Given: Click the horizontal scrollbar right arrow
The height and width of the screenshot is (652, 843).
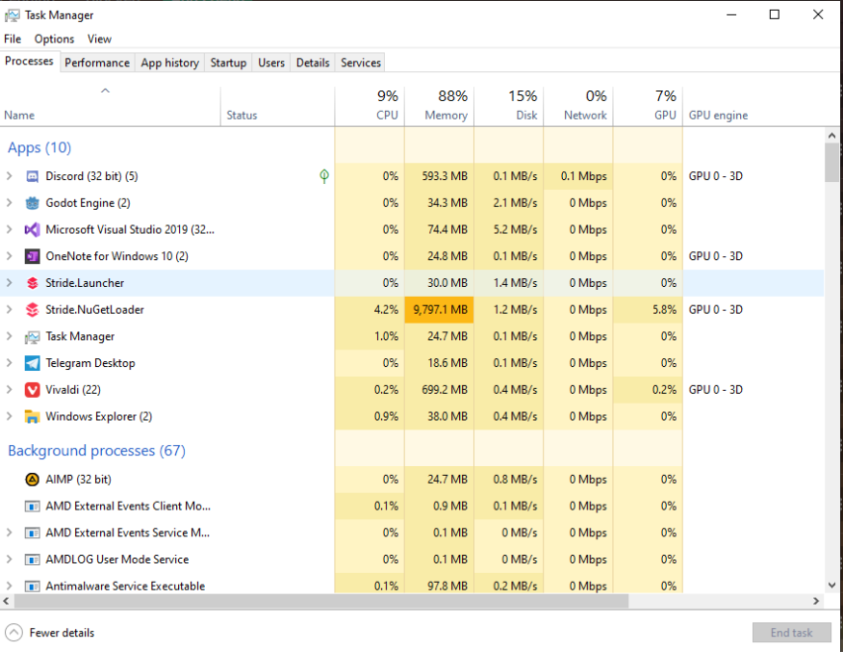Looking at the screenshot, I should pyautogui.click(x=817, y=601).
